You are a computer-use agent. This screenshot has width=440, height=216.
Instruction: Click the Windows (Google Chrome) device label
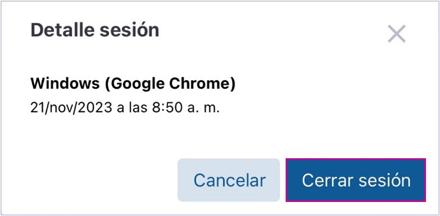(133, 84)
